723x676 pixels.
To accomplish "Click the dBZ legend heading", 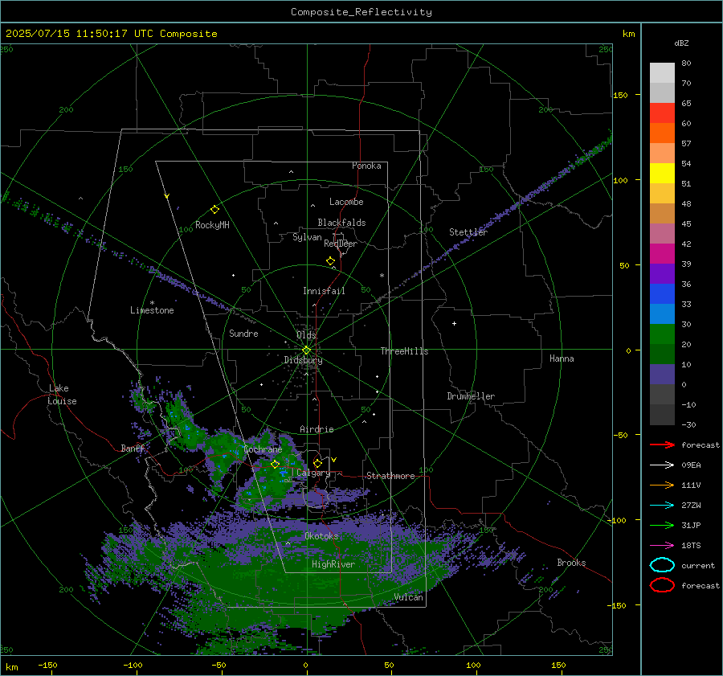I will tap(681, 43).
